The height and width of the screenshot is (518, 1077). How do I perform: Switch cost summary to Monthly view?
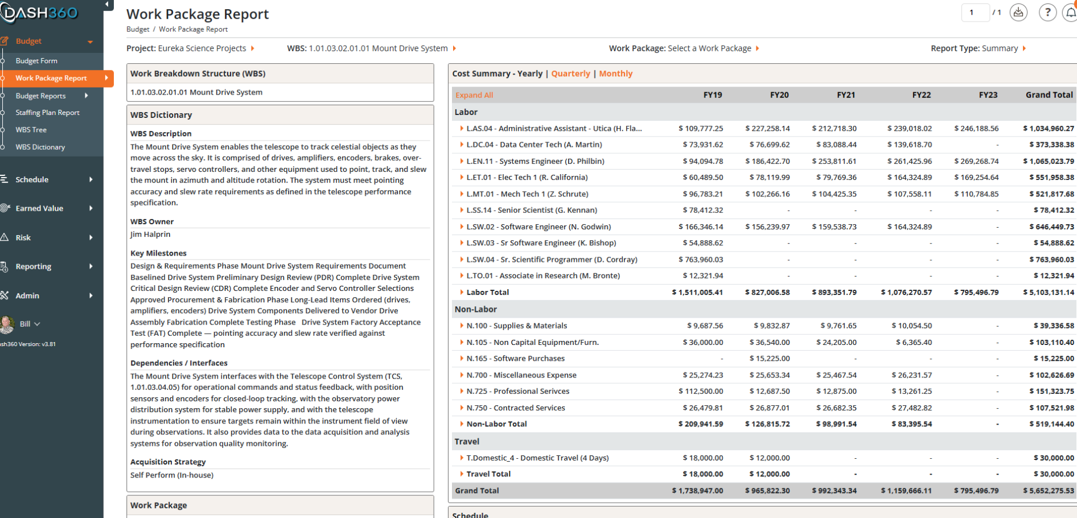616,73
